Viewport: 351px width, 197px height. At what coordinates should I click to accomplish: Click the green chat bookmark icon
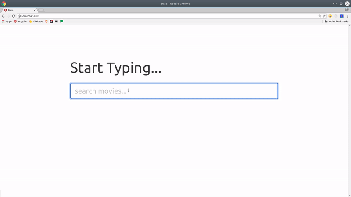click(62, 21)
